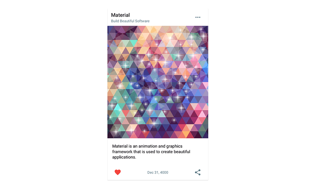316x189 pixels.
Task: Open the colorful triangle pattern image
Action: [x=158, y=82]
